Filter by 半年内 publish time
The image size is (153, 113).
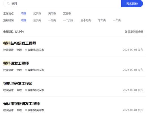click(102, 20)
